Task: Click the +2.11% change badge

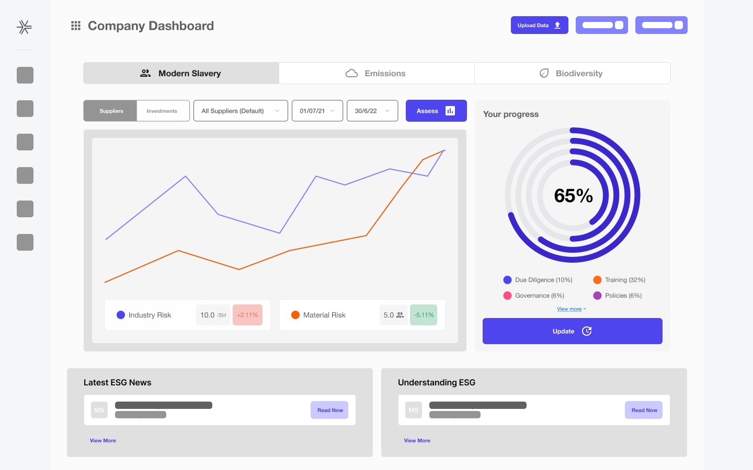Action: 247,315
